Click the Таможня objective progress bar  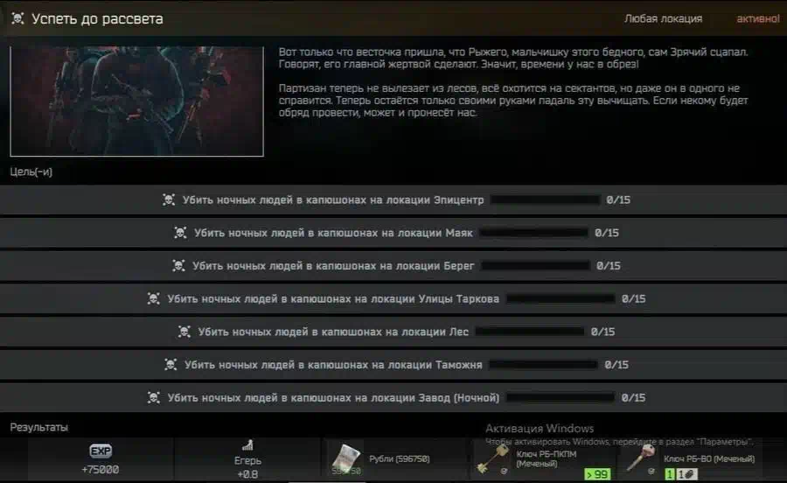tap(544, 365)
